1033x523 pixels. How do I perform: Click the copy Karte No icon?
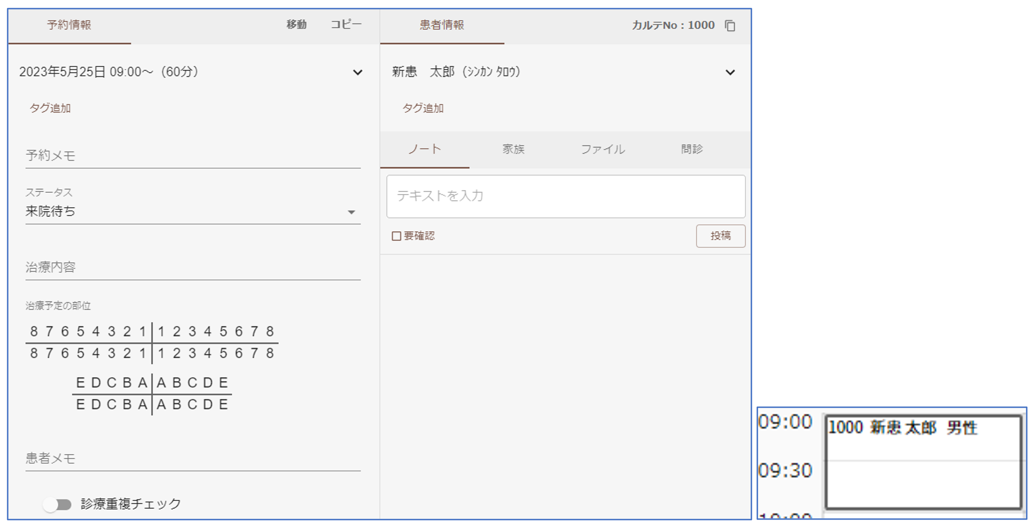(x=730, y=25)
